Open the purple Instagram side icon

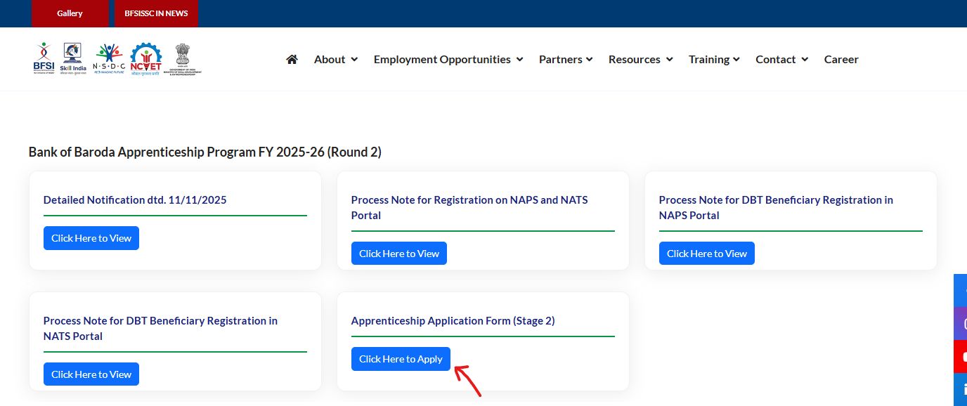click(x=961, y=324)
